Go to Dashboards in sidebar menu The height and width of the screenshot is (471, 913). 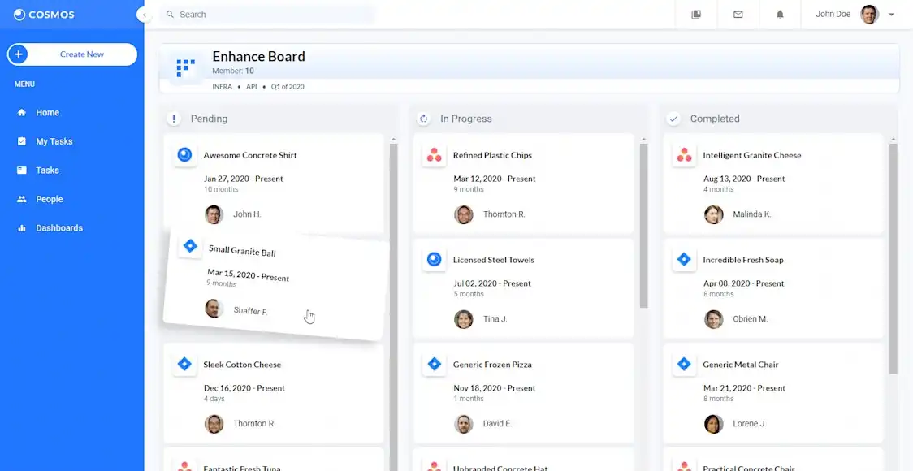point(58,228)
